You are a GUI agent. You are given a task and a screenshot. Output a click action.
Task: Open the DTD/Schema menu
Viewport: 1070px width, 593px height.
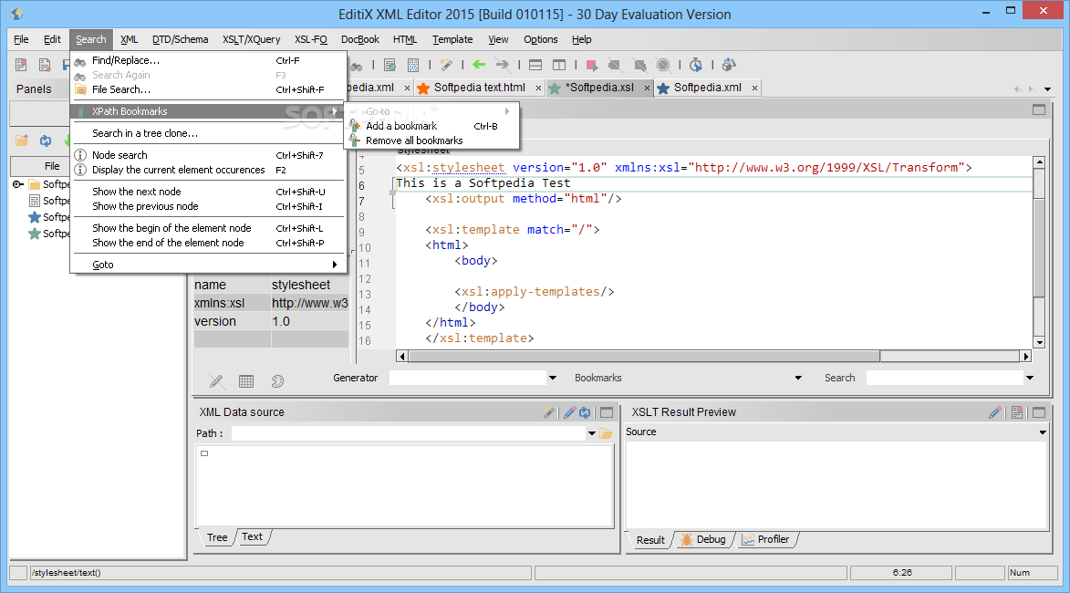[180, 39]
